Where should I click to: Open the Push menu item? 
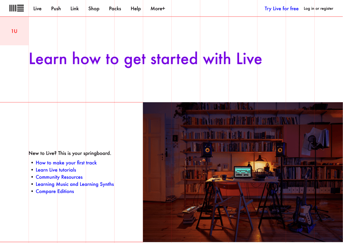pos(56,8)
